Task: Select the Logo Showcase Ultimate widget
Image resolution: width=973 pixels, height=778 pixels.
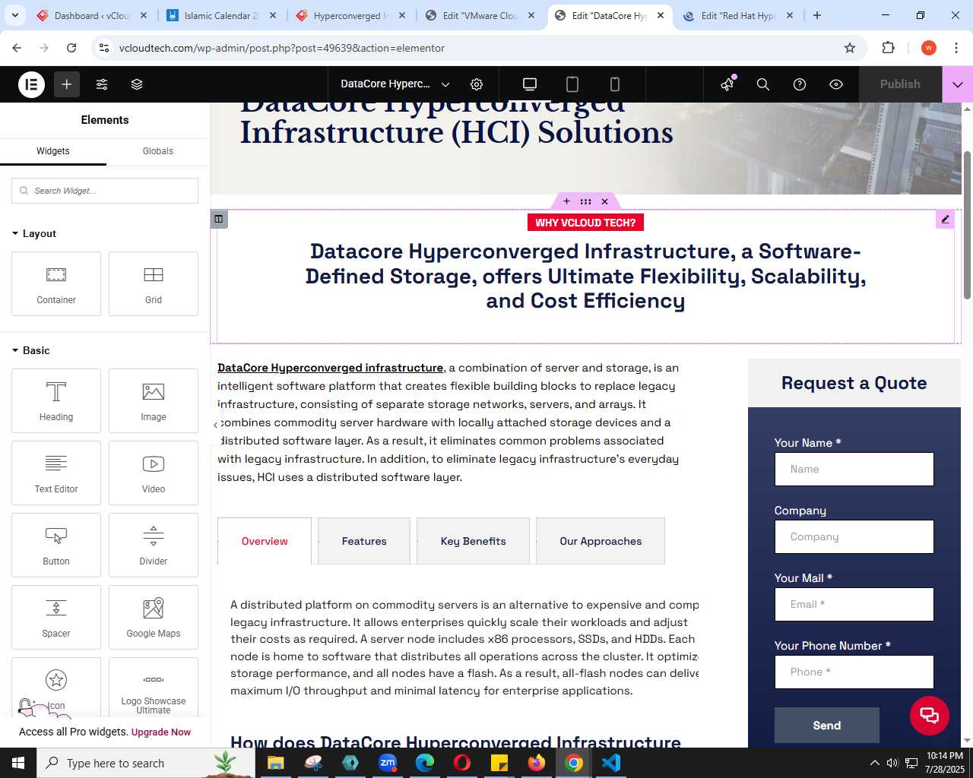Action: click(154, 688)
